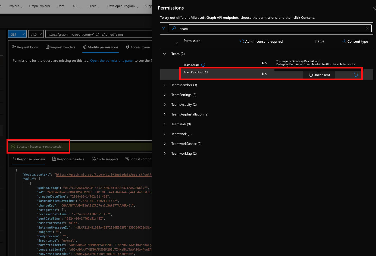Switch to the Request headers tab

60,47
